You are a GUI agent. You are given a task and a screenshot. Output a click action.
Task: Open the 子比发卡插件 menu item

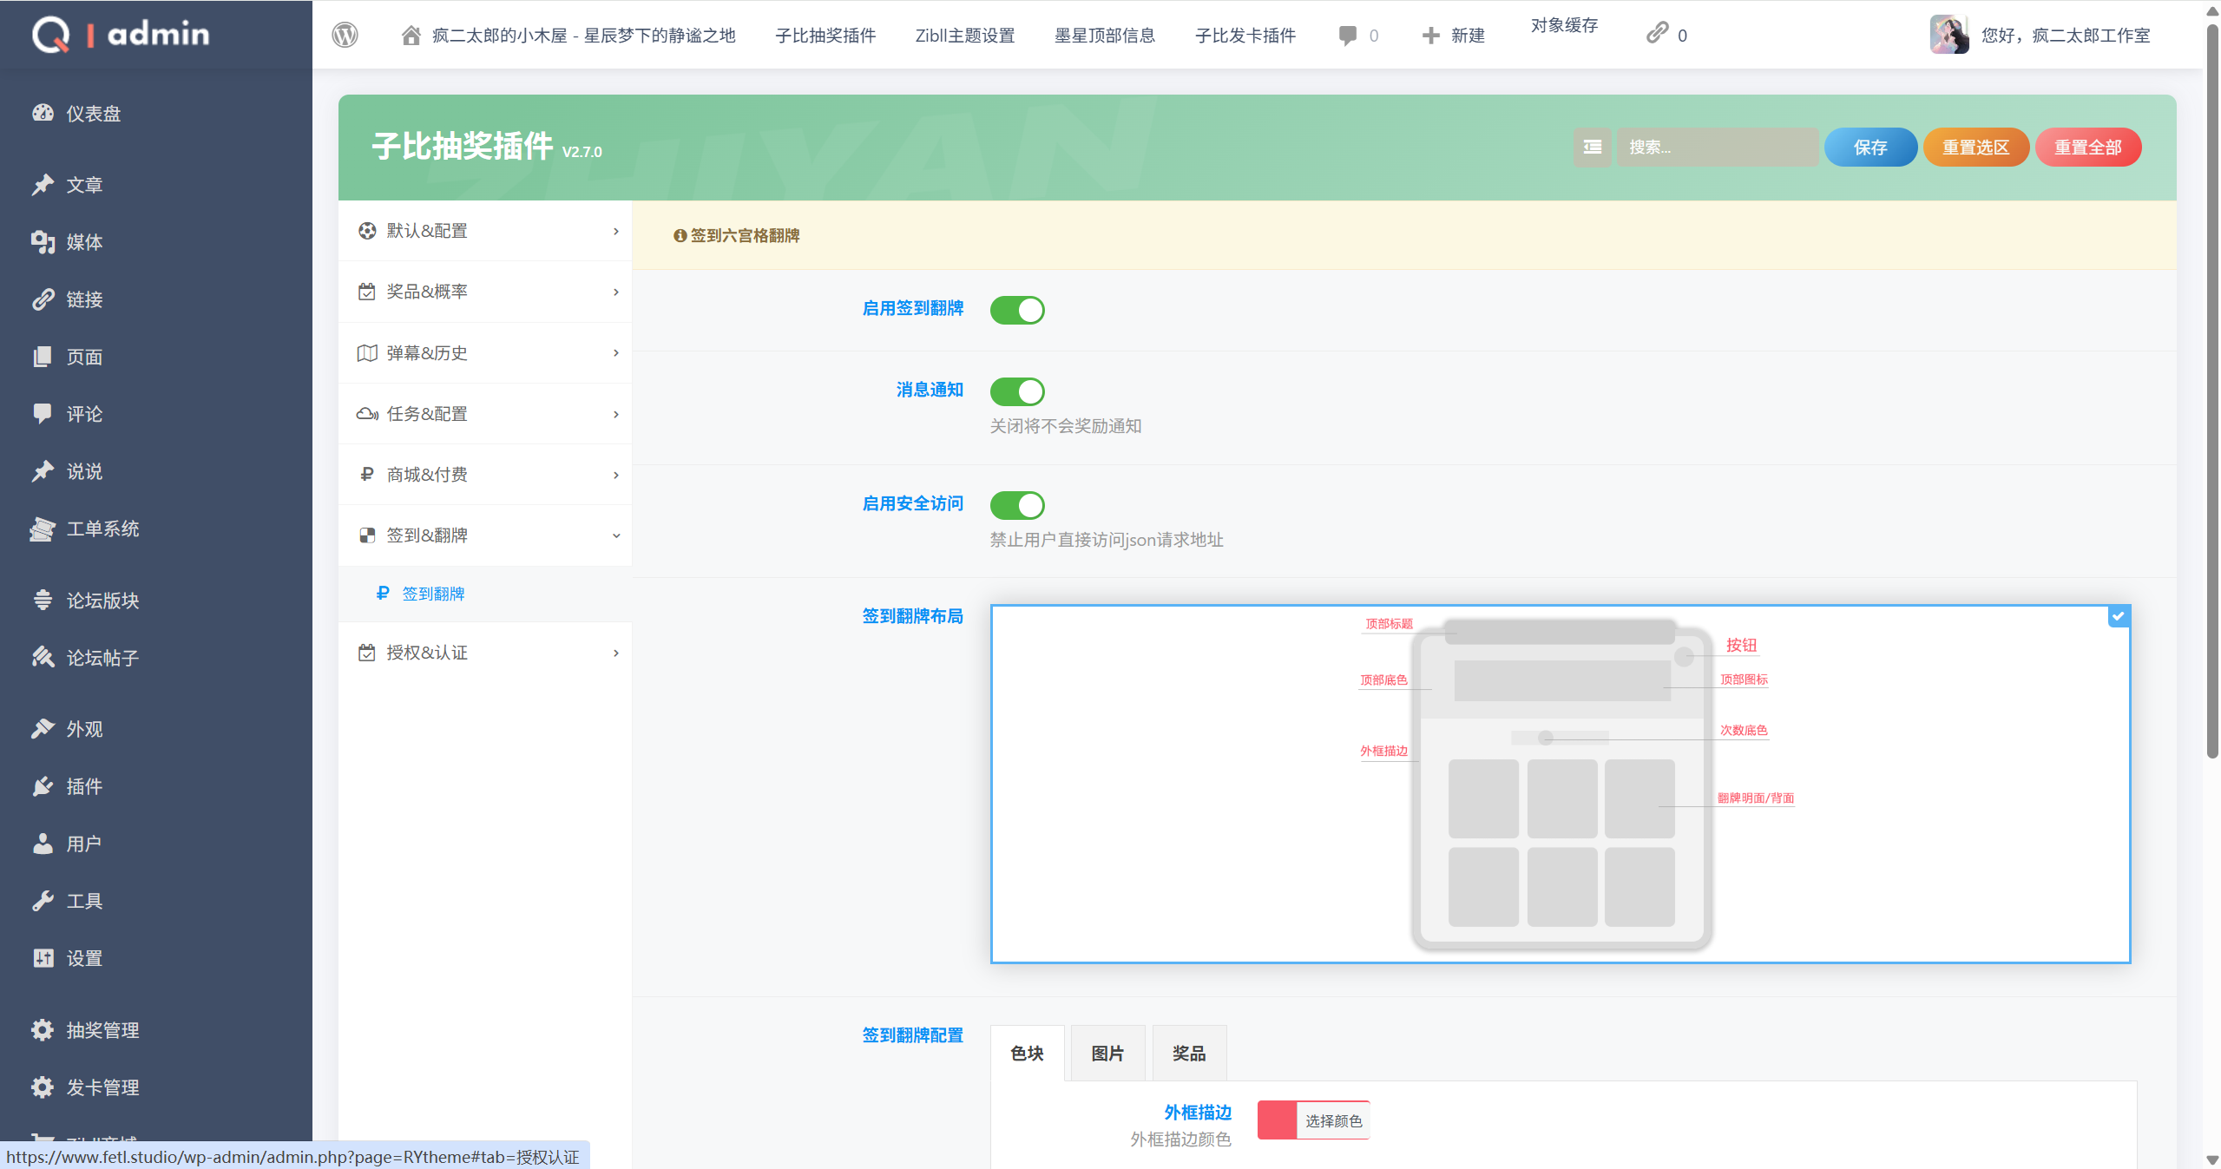1244,36
